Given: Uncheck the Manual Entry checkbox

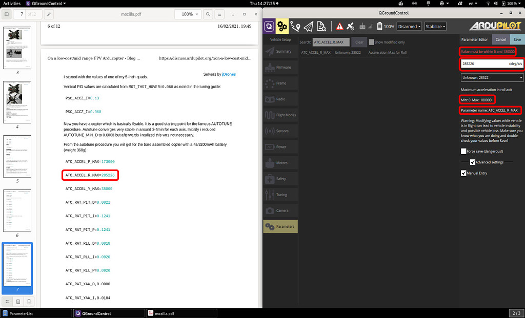Looking at the screenshot, I should [463, 173].
